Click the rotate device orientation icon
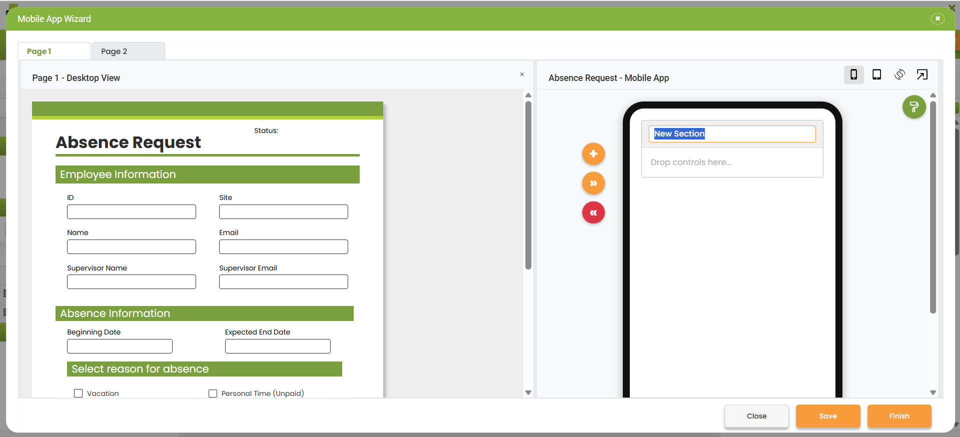Screen dimensions: 960x437 point(899,74)
